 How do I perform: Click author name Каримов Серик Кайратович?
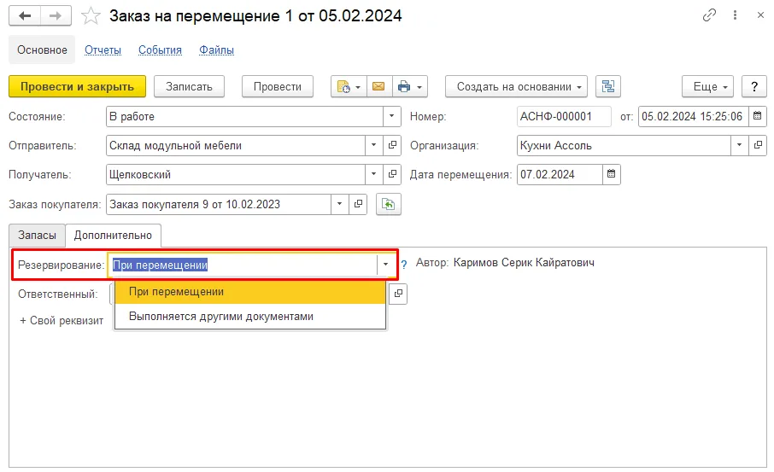(524, 262)
